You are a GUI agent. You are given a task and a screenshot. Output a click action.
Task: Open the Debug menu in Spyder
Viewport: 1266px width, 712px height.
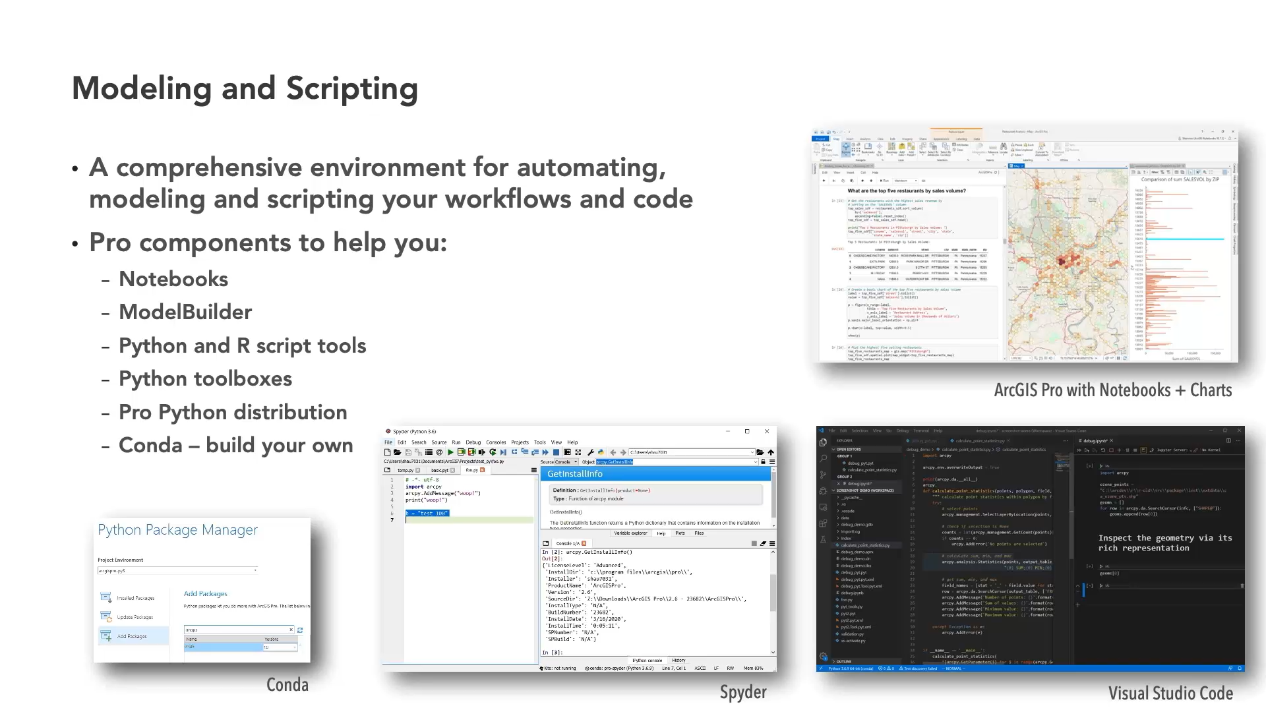pos(473,442)
